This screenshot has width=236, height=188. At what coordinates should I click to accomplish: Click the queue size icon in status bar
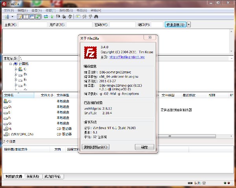click(x=190, y=183)
